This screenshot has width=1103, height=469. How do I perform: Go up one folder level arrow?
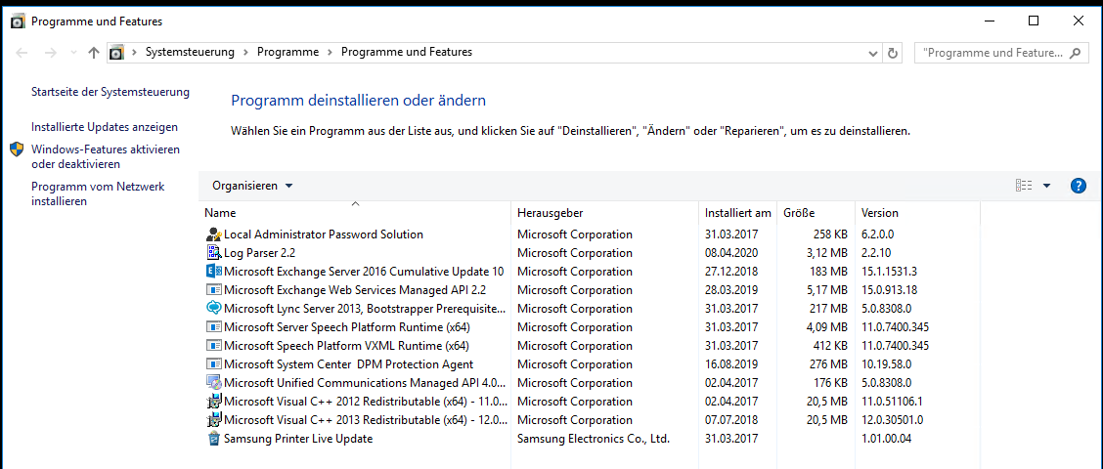point(94,52)
